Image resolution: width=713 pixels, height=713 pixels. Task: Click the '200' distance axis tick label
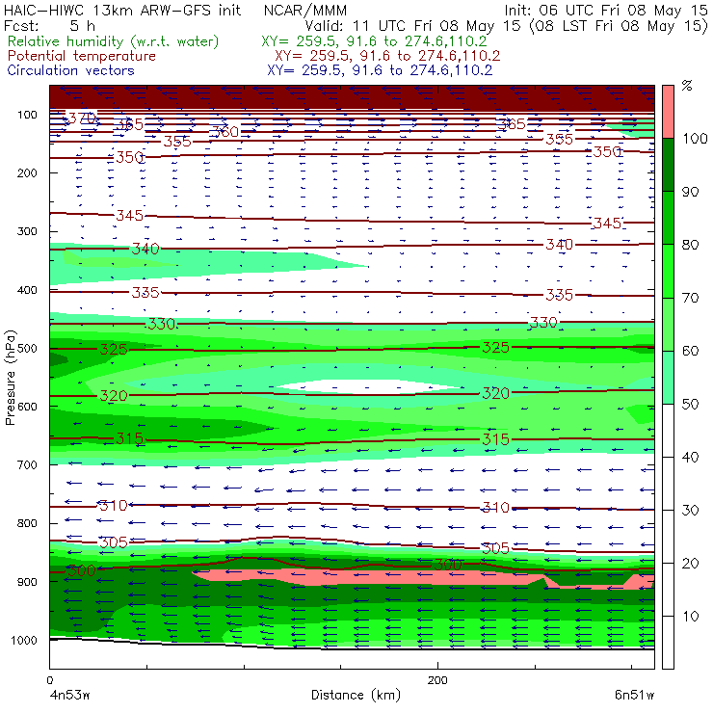point(437,680)
